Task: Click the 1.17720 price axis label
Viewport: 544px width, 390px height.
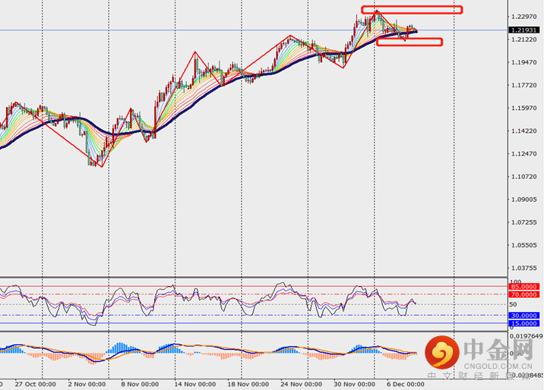Action: (524, 85)
